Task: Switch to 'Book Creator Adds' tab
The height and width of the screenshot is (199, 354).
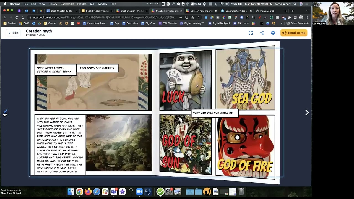Action: point(236,11)
